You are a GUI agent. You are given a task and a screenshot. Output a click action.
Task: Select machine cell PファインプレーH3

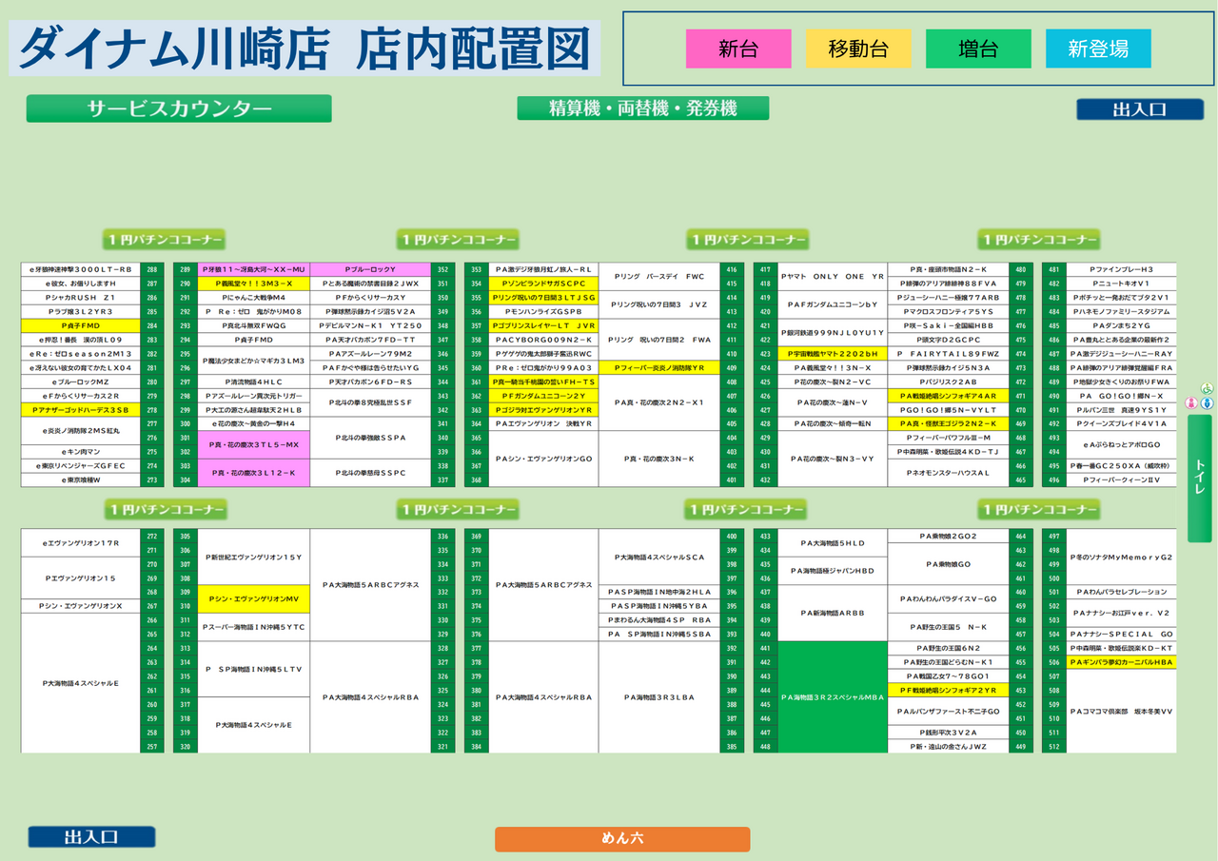click(x=1121, y=269)
